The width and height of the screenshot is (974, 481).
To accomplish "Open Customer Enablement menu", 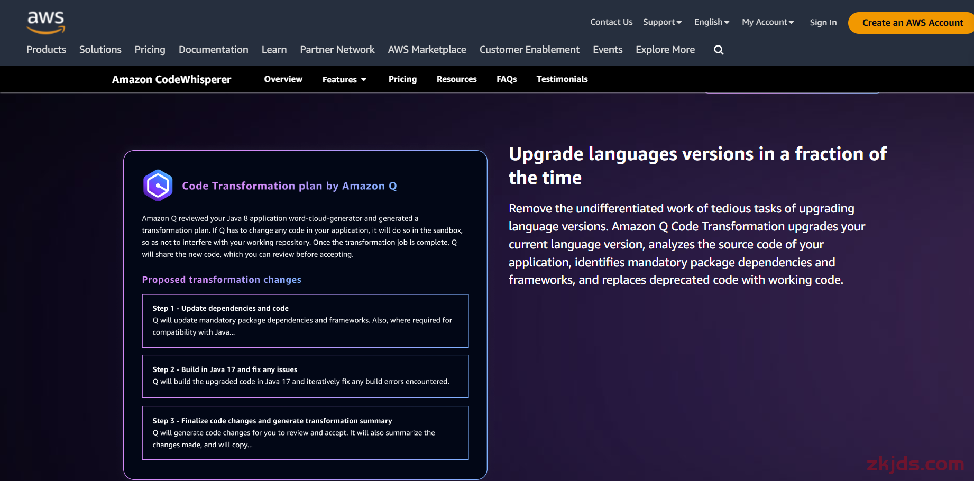I will click(529, 50).
